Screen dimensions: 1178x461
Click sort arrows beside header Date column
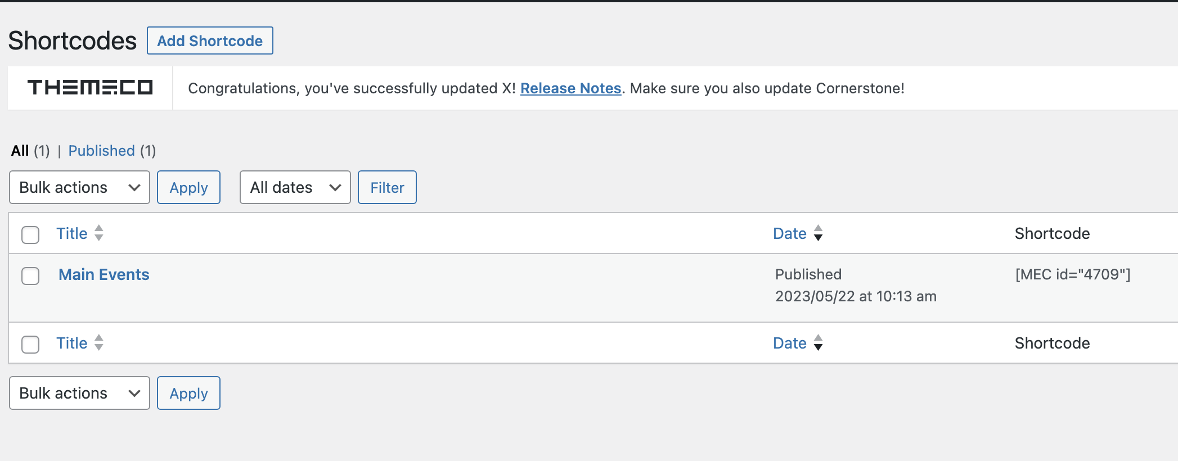point(819,233)
